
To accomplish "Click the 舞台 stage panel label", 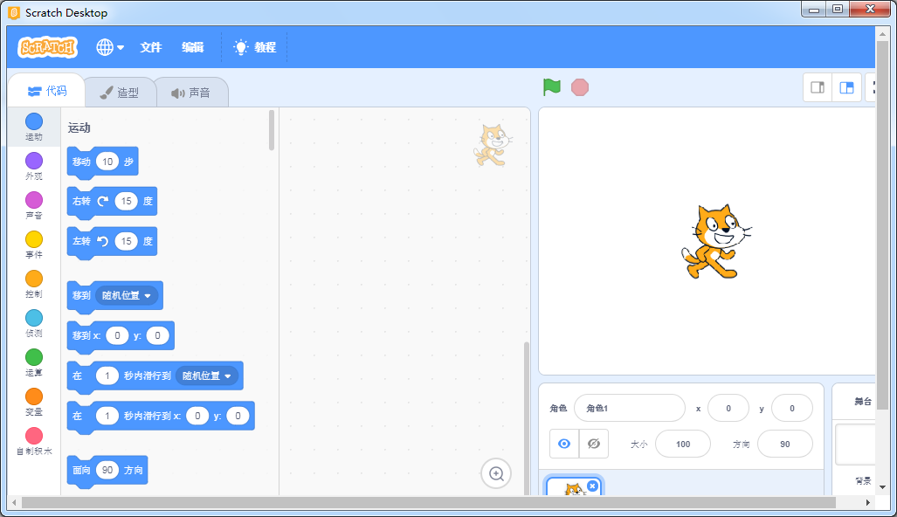I will pos(863,402).
